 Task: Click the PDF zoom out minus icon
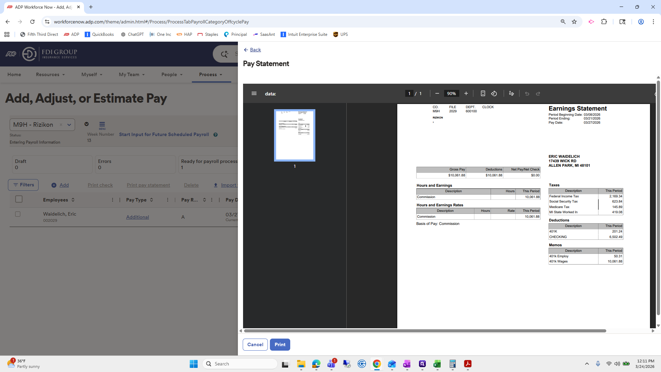coord(437,93)
